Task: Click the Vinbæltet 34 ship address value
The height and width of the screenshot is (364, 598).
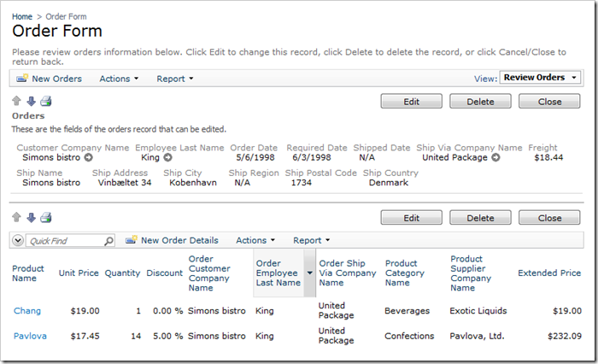Action: coord(125,182)
